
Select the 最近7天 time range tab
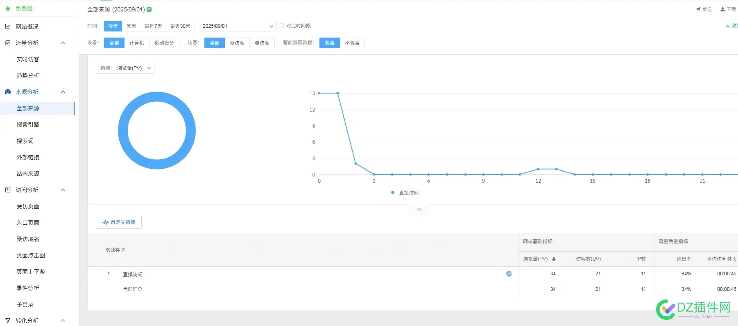(x=153, y=26)
